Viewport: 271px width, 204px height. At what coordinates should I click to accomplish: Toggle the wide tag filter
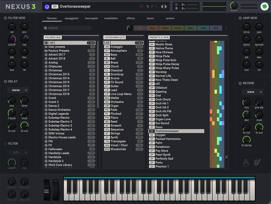point(203,28)
